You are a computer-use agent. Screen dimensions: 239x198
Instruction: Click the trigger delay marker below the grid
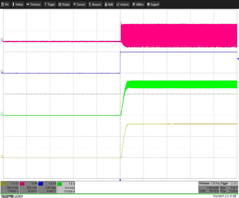coord(120,179)
